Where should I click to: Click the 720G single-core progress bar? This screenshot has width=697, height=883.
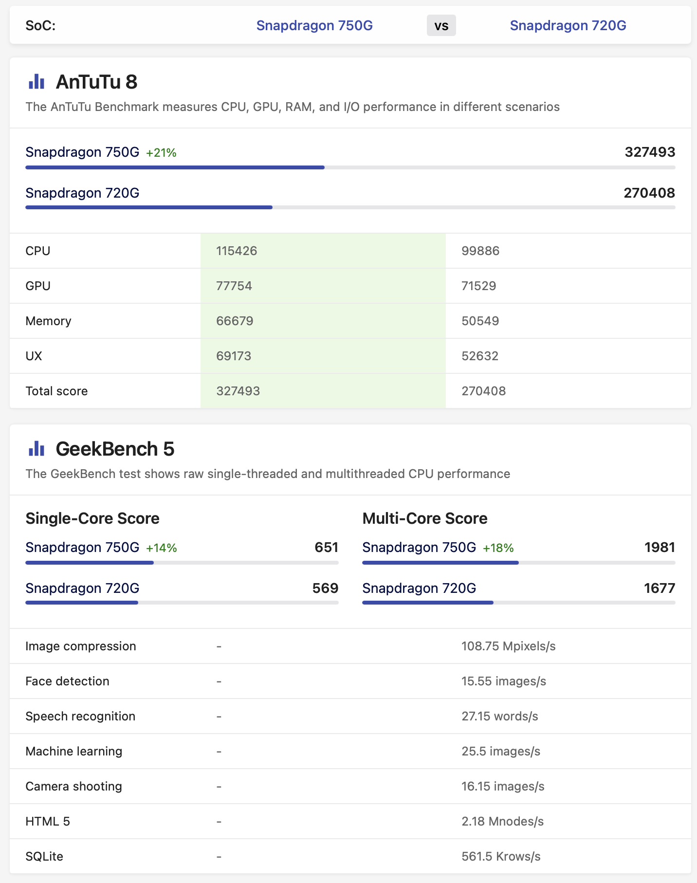[x=182, y=603]
